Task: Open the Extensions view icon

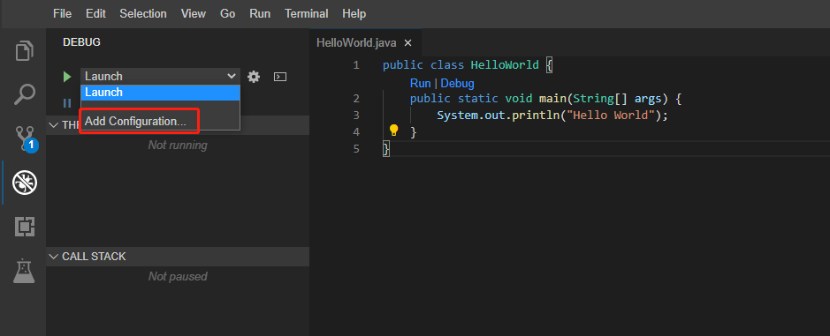Action: click(25, 227)
